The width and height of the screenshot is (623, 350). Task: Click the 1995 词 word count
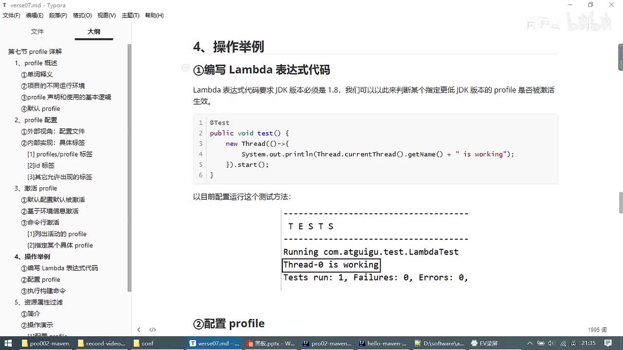pyautogui.click(x=597, y=330)
